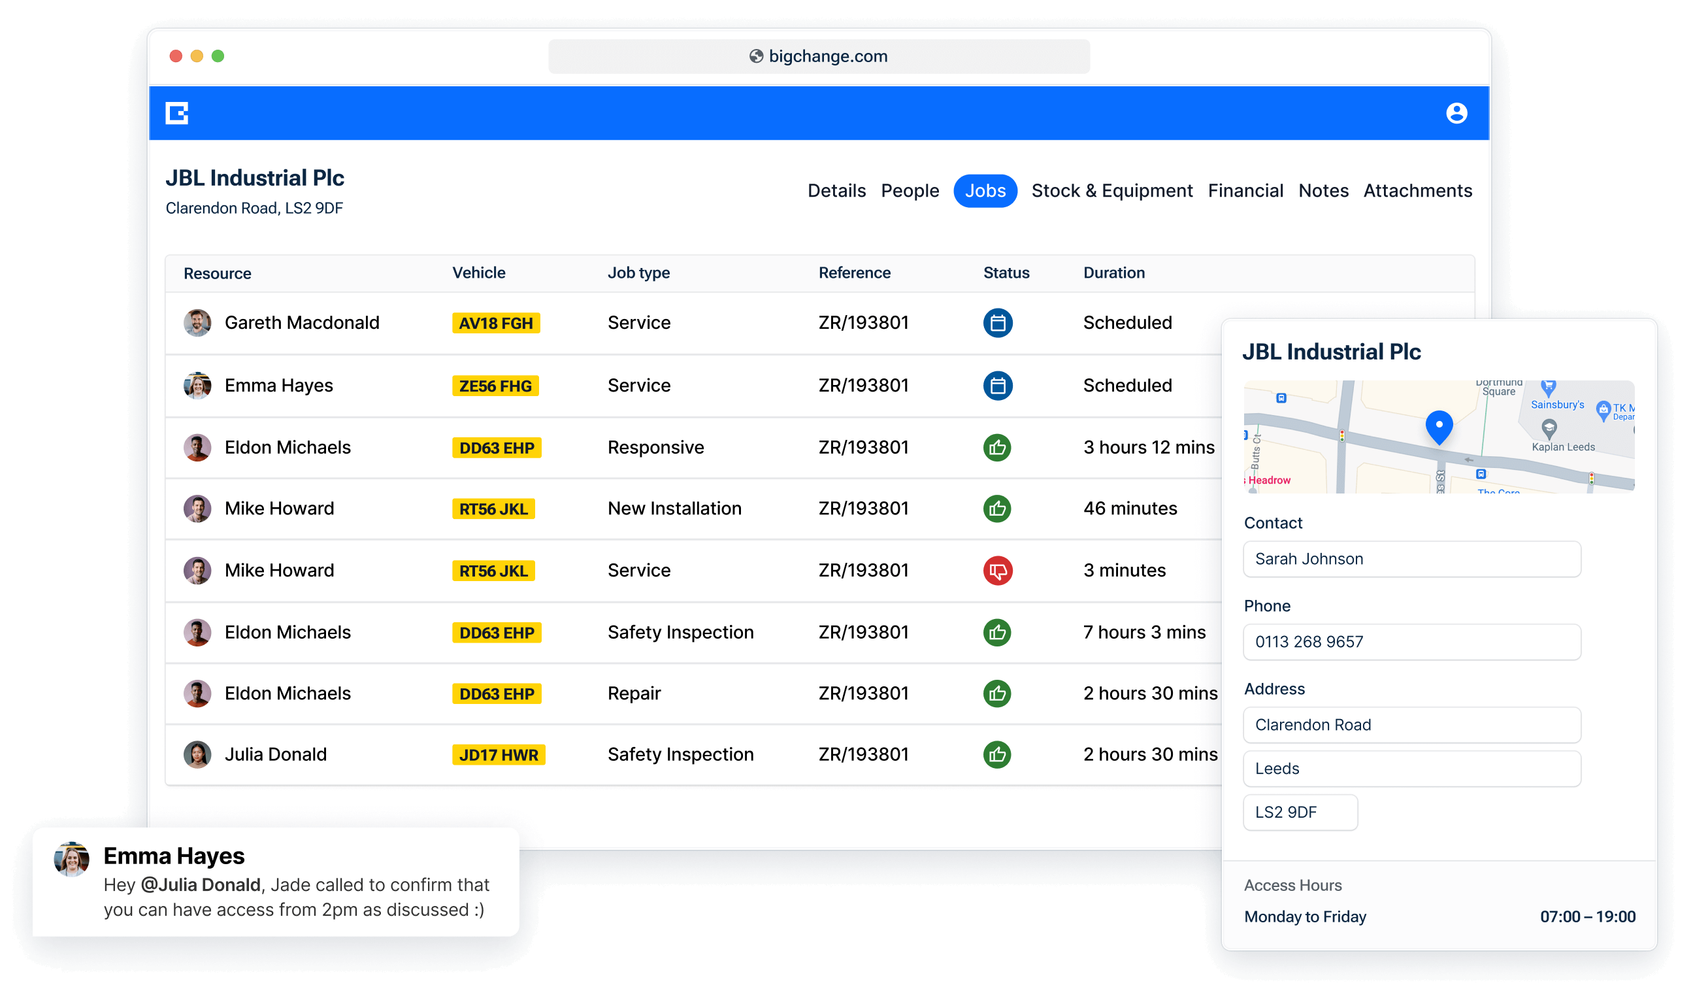Click the thumbs-up icon on Eldon Michaels' Repair job
The width and height of the screenshot is (1693, 1004).
997,693
